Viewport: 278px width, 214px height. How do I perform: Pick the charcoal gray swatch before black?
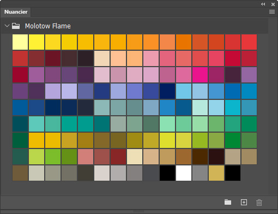click(151, 173)
